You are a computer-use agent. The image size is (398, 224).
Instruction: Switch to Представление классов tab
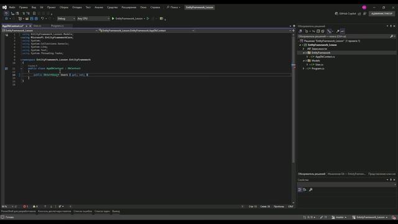tap(381, 174)
